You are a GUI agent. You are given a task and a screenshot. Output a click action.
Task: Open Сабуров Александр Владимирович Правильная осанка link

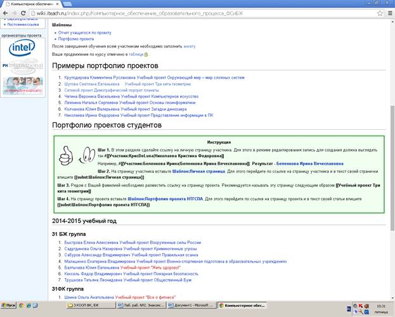tap(131, 255)
